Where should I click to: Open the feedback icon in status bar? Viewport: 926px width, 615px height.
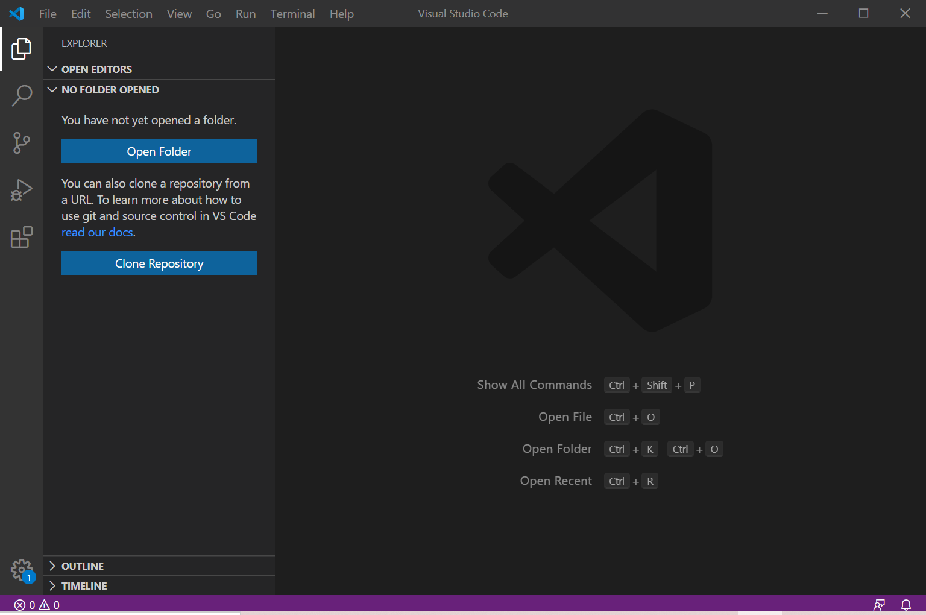coord(880,605)
